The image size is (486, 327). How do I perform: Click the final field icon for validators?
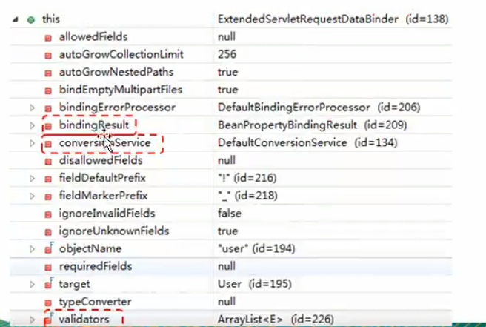[x=49, y=319]
